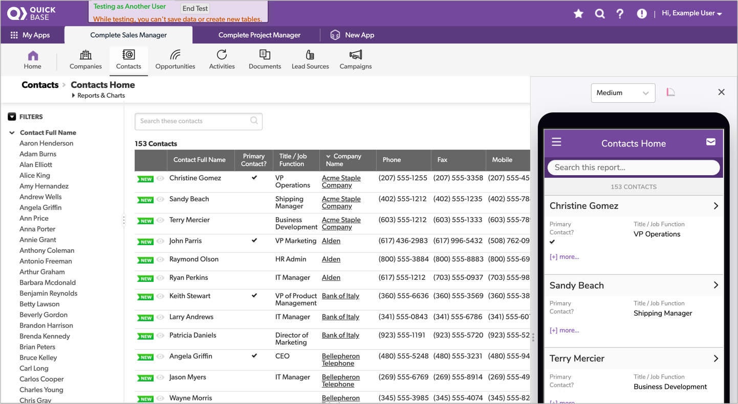Viewport: 738px width, 404px height.
Task: Open Alden link in John Parris row
Action: pyautogui.click(x=331, y=241)
